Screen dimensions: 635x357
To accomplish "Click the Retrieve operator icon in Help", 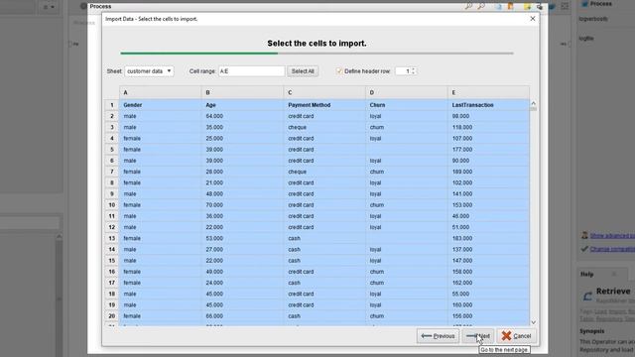I will [587, 297].
